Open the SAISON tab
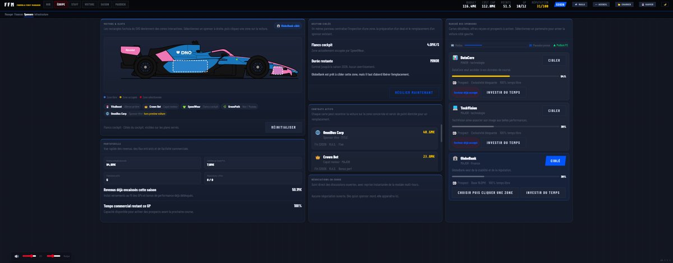This screenshot has width=673, height=263. pyautogui.click(x=105, y=4)
